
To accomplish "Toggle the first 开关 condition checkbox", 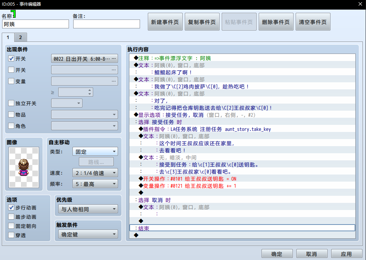I will click(x=11, y=59).
